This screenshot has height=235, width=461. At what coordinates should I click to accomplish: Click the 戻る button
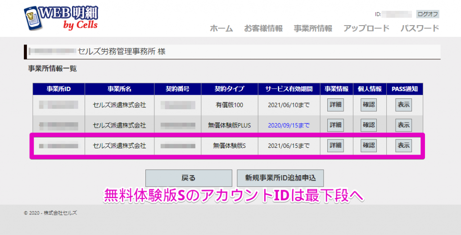click(x=189, y=178)
